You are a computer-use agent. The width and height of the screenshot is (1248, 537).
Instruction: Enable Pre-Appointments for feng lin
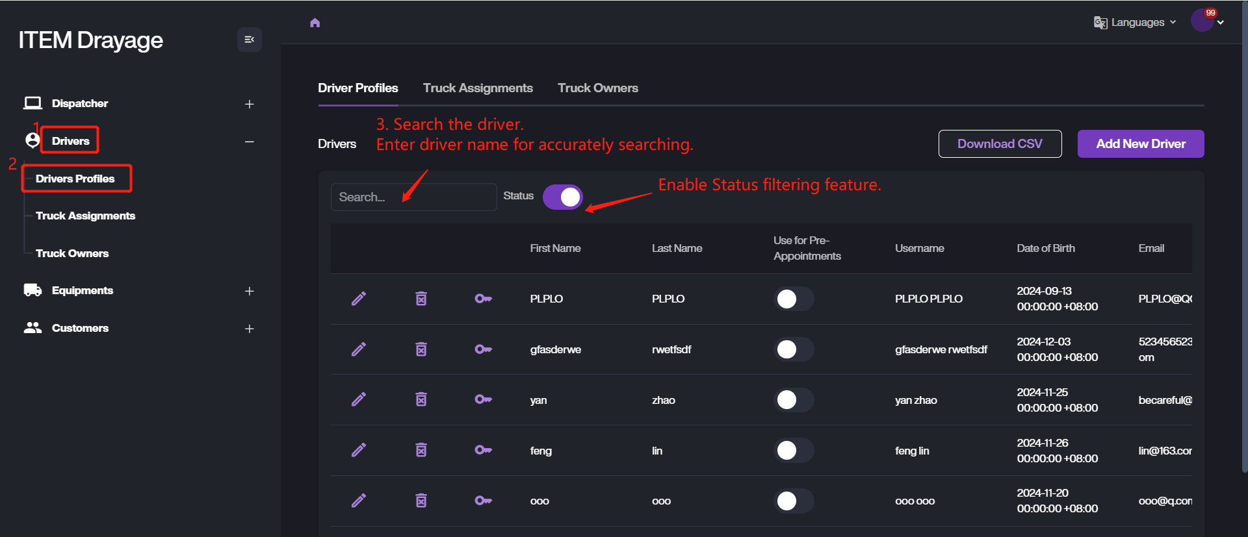(794, 451)
